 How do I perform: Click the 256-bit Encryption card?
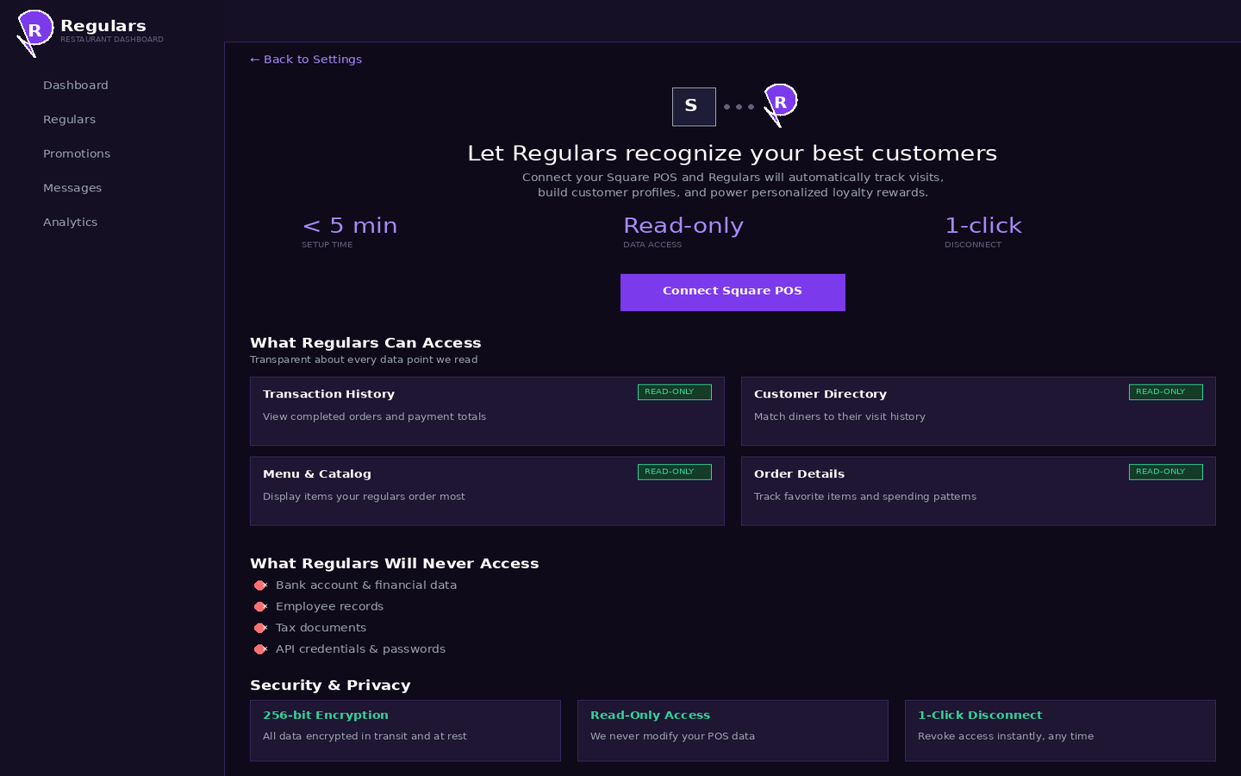[x=405, y=730]
